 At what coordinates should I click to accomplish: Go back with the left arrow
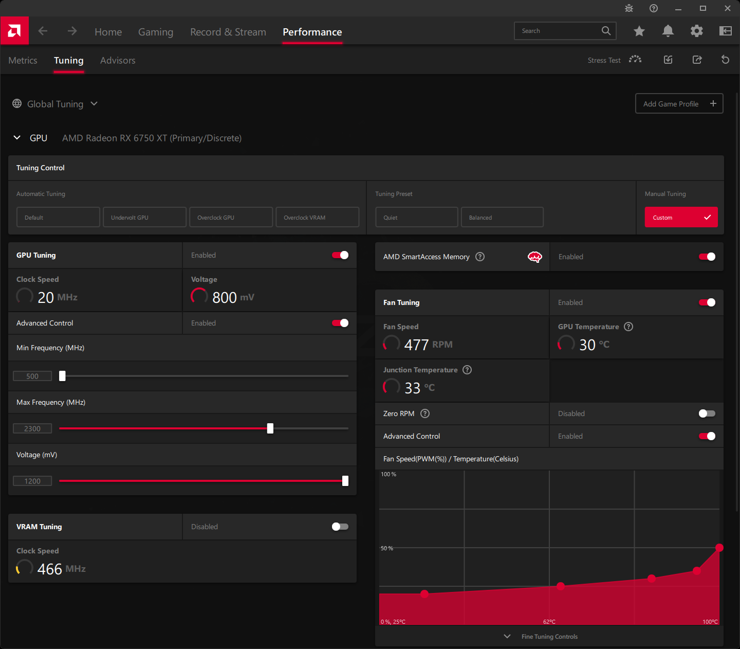click(x=43, y=31)
